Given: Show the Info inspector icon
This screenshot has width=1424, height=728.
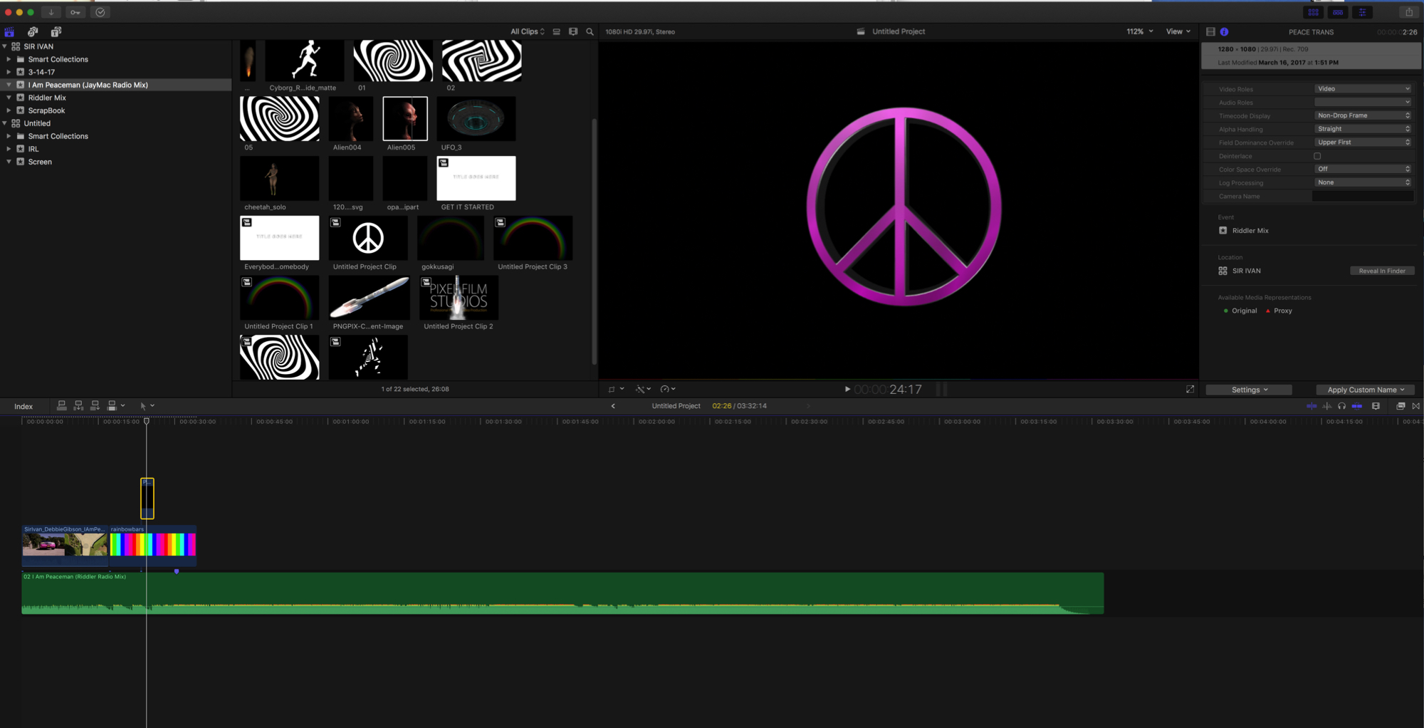Looking at the screenshot, I should tap(1225, 32).
